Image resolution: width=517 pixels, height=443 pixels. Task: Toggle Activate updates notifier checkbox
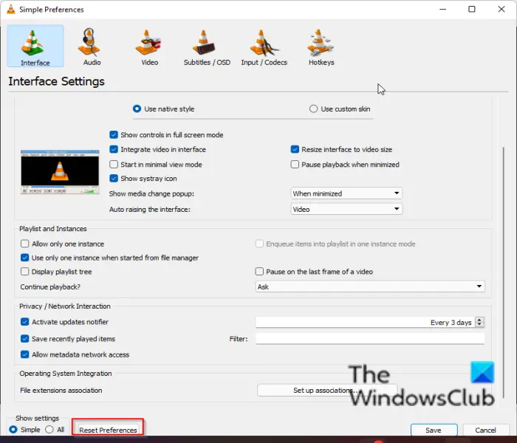24,322
